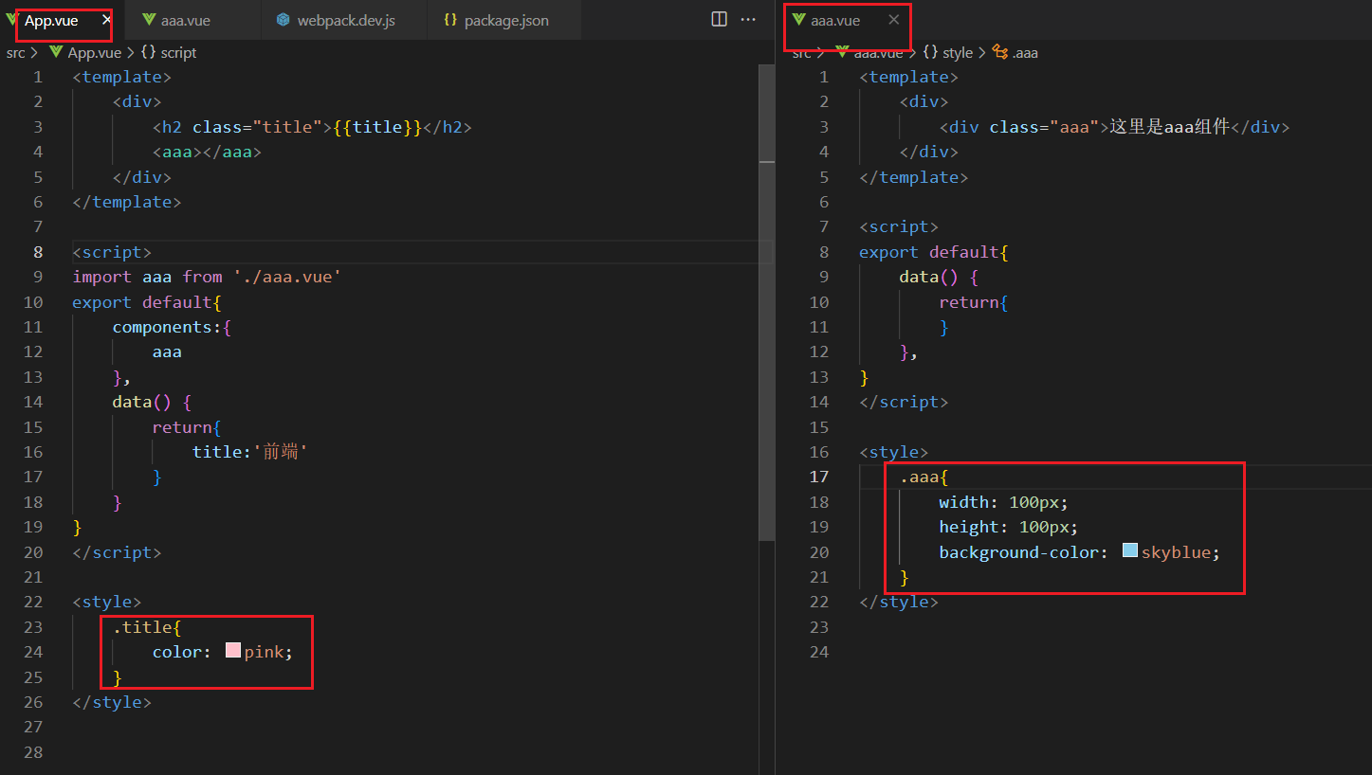This screenshot has width=1372, height=775.
Task: Open the pink color swatch picker
Action: tap(233, 651)
